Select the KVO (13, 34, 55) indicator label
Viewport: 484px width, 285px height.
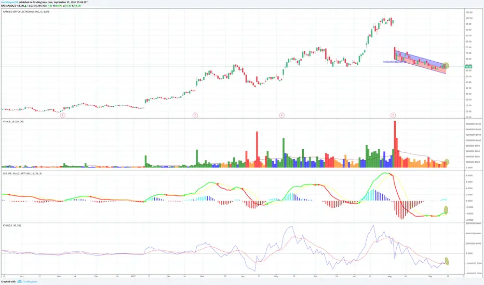(12, 225)
